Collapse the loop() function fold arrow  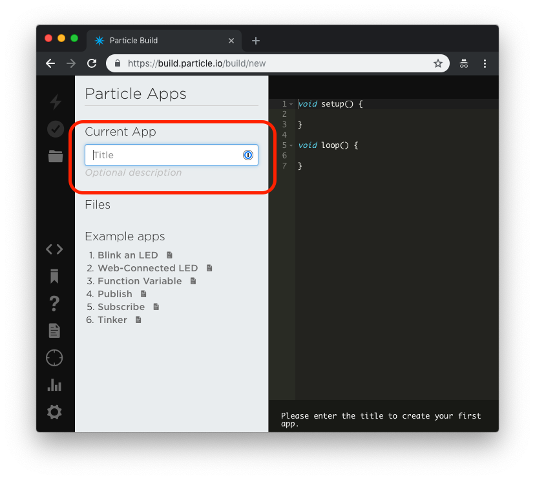(291, 145)
